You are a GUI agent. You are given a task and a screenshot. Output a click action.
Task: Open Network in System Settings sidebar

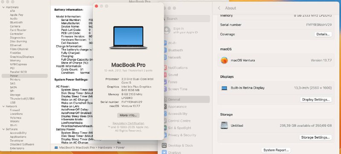(174, 58)
